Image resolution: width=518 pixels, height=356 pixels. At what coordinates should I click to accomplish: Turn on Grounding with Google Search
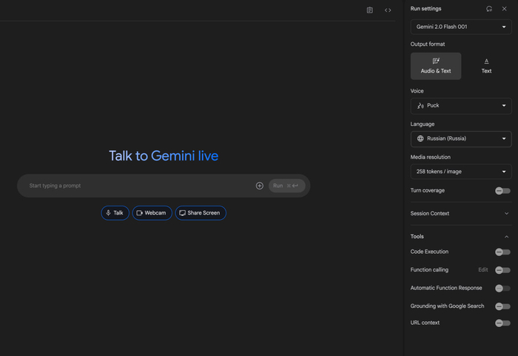click(x=502, y=306)
